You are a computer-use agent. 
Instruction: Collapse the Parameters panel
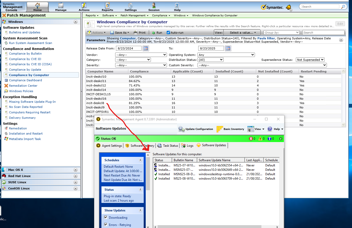(x=341, y=40)
